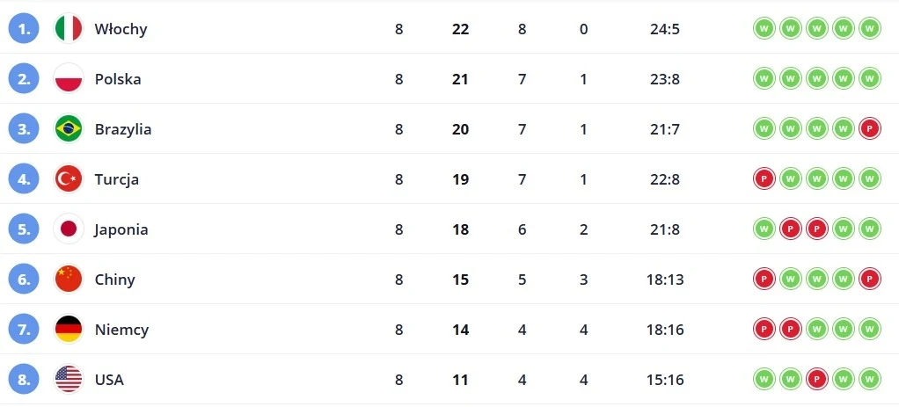Click the Turkey flag icon
Viewport: 899px width, 407px height.
69,178
